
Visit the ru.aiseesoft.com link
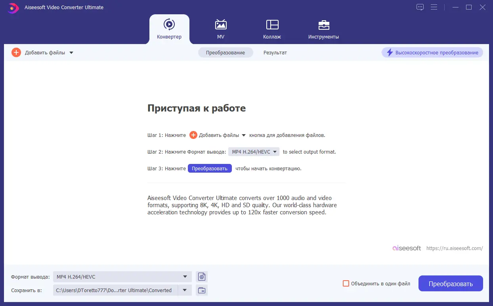click(454, 248)
